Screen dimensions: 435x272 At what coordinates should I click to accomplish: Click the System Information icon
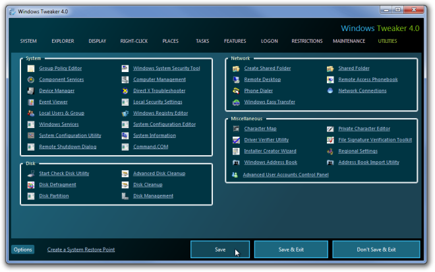[x=125, y=135]
